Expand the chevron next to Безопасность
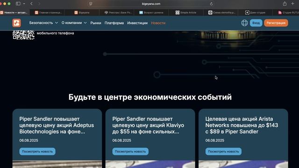Screen dimensions: 299x168 point(57,23)
